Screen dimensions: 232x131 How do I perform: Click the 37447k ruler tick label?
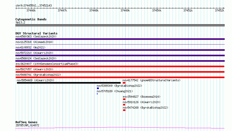click(x=62, y=10)
